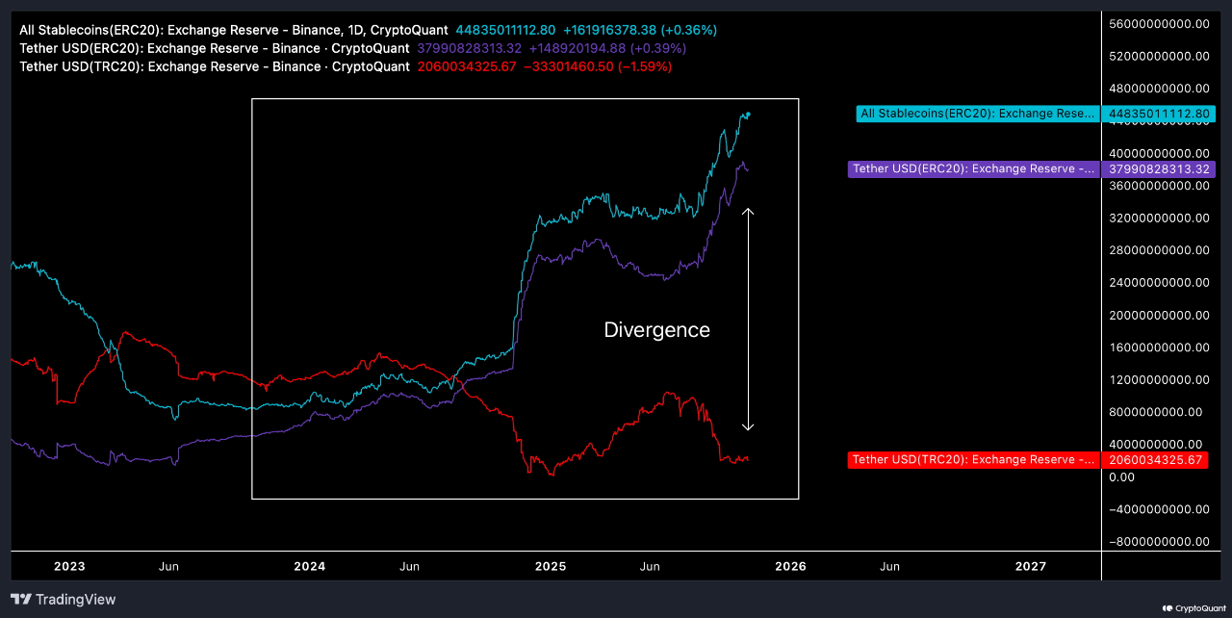Click the white Divergence rectangle outline
The image size is (1232, 618).
coord(525,98)
